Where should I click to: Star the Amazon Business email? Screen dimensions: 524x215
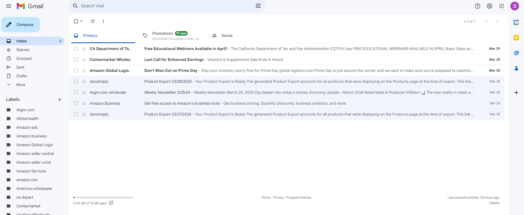pos(84,103)
